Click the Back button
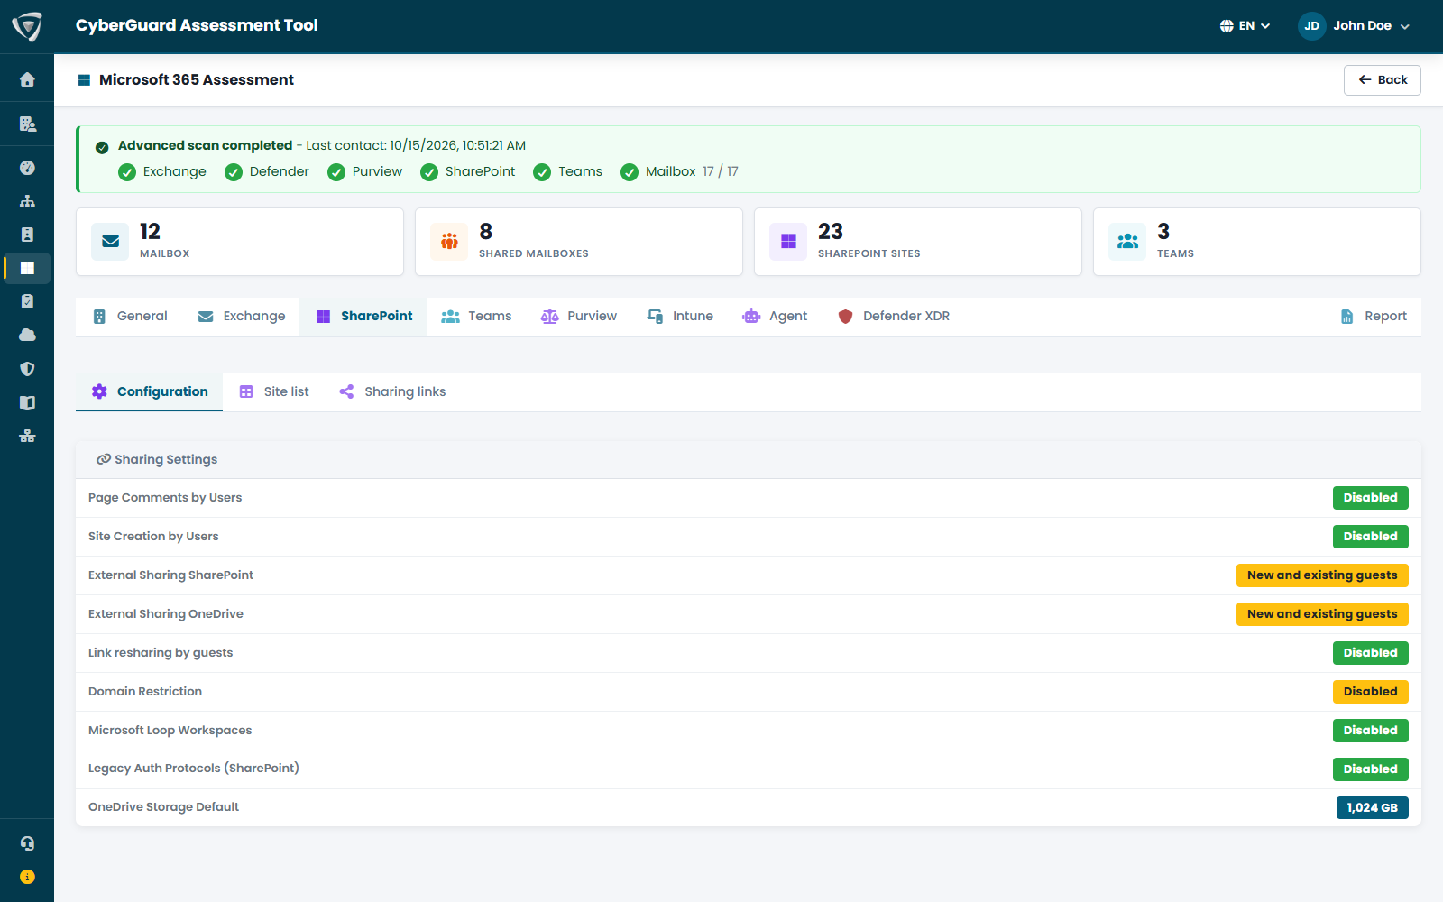The width and height of the screenshot is (1443, 902). 1382,80
